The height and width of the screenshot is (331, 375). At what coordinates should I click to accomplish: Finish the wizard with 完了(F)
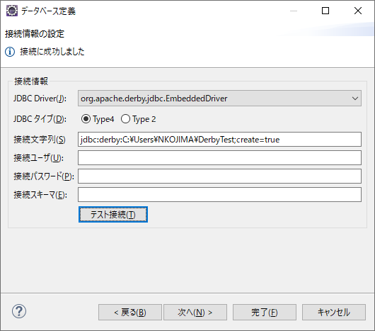[265, 313]
